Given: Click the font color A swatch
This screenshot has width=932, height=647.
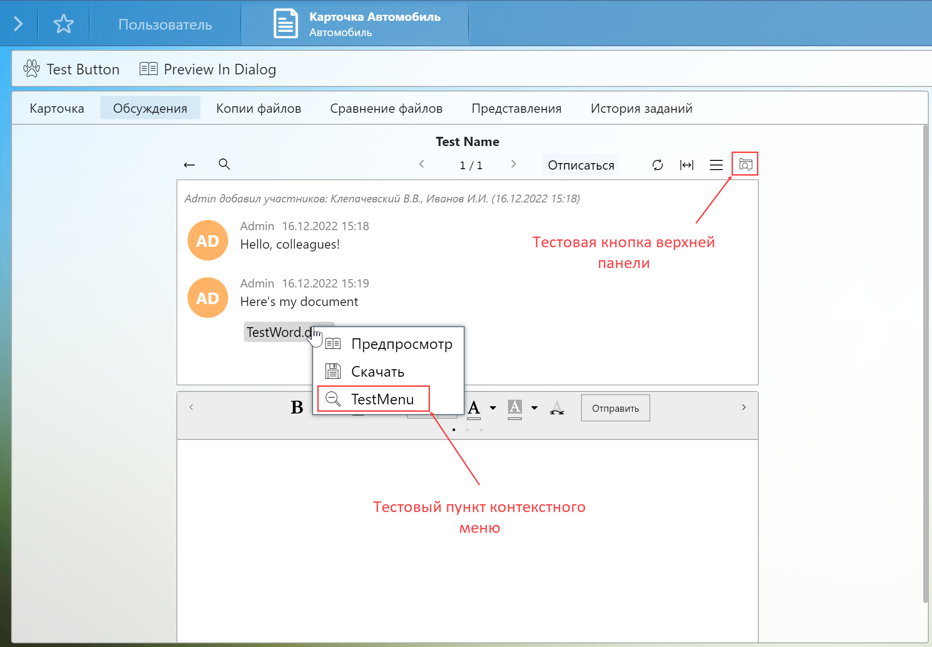Looking at the screenshot, I should tap(474, 408).
